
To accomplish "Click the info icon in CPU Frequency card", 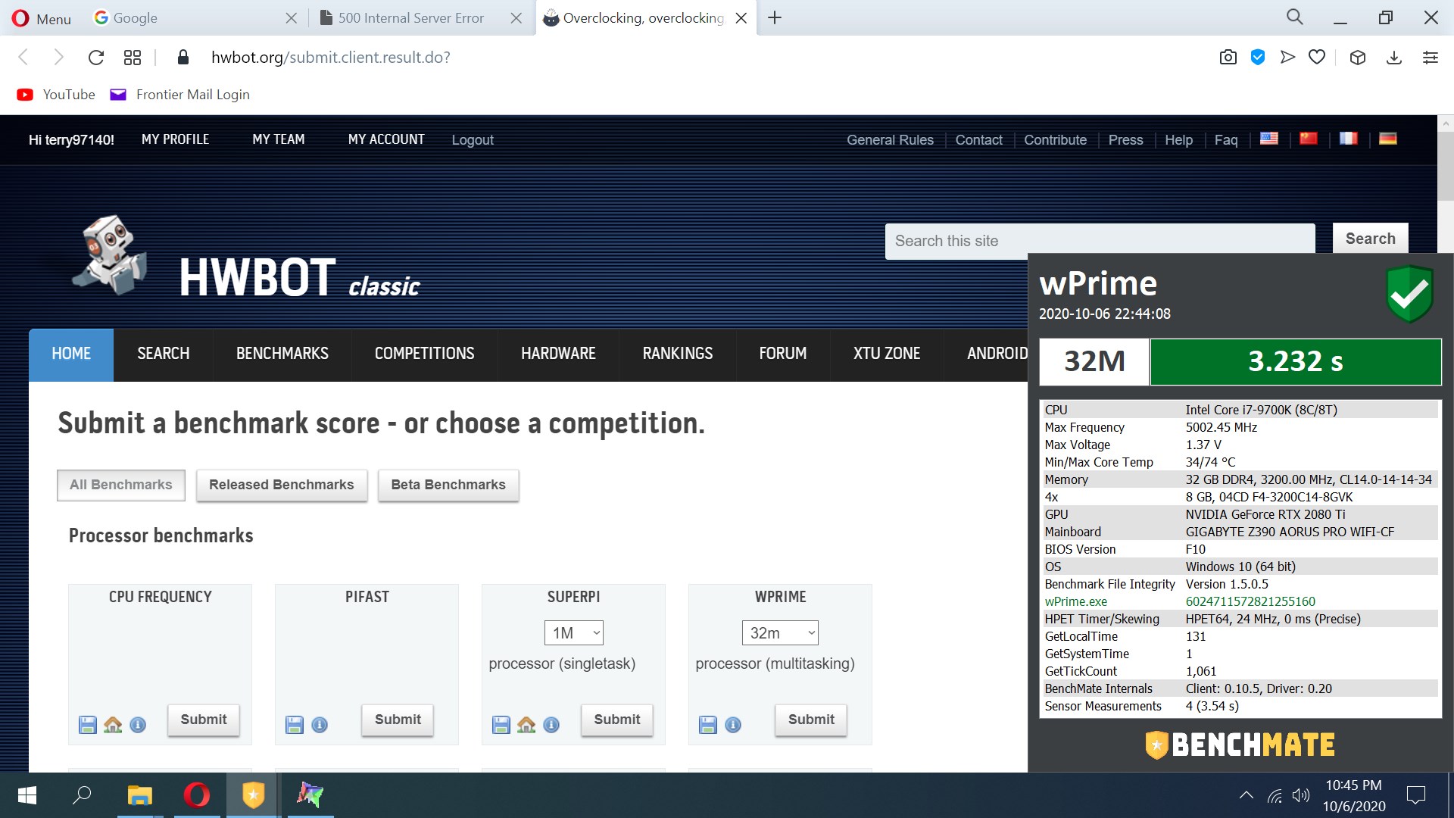I will (138, 725).
